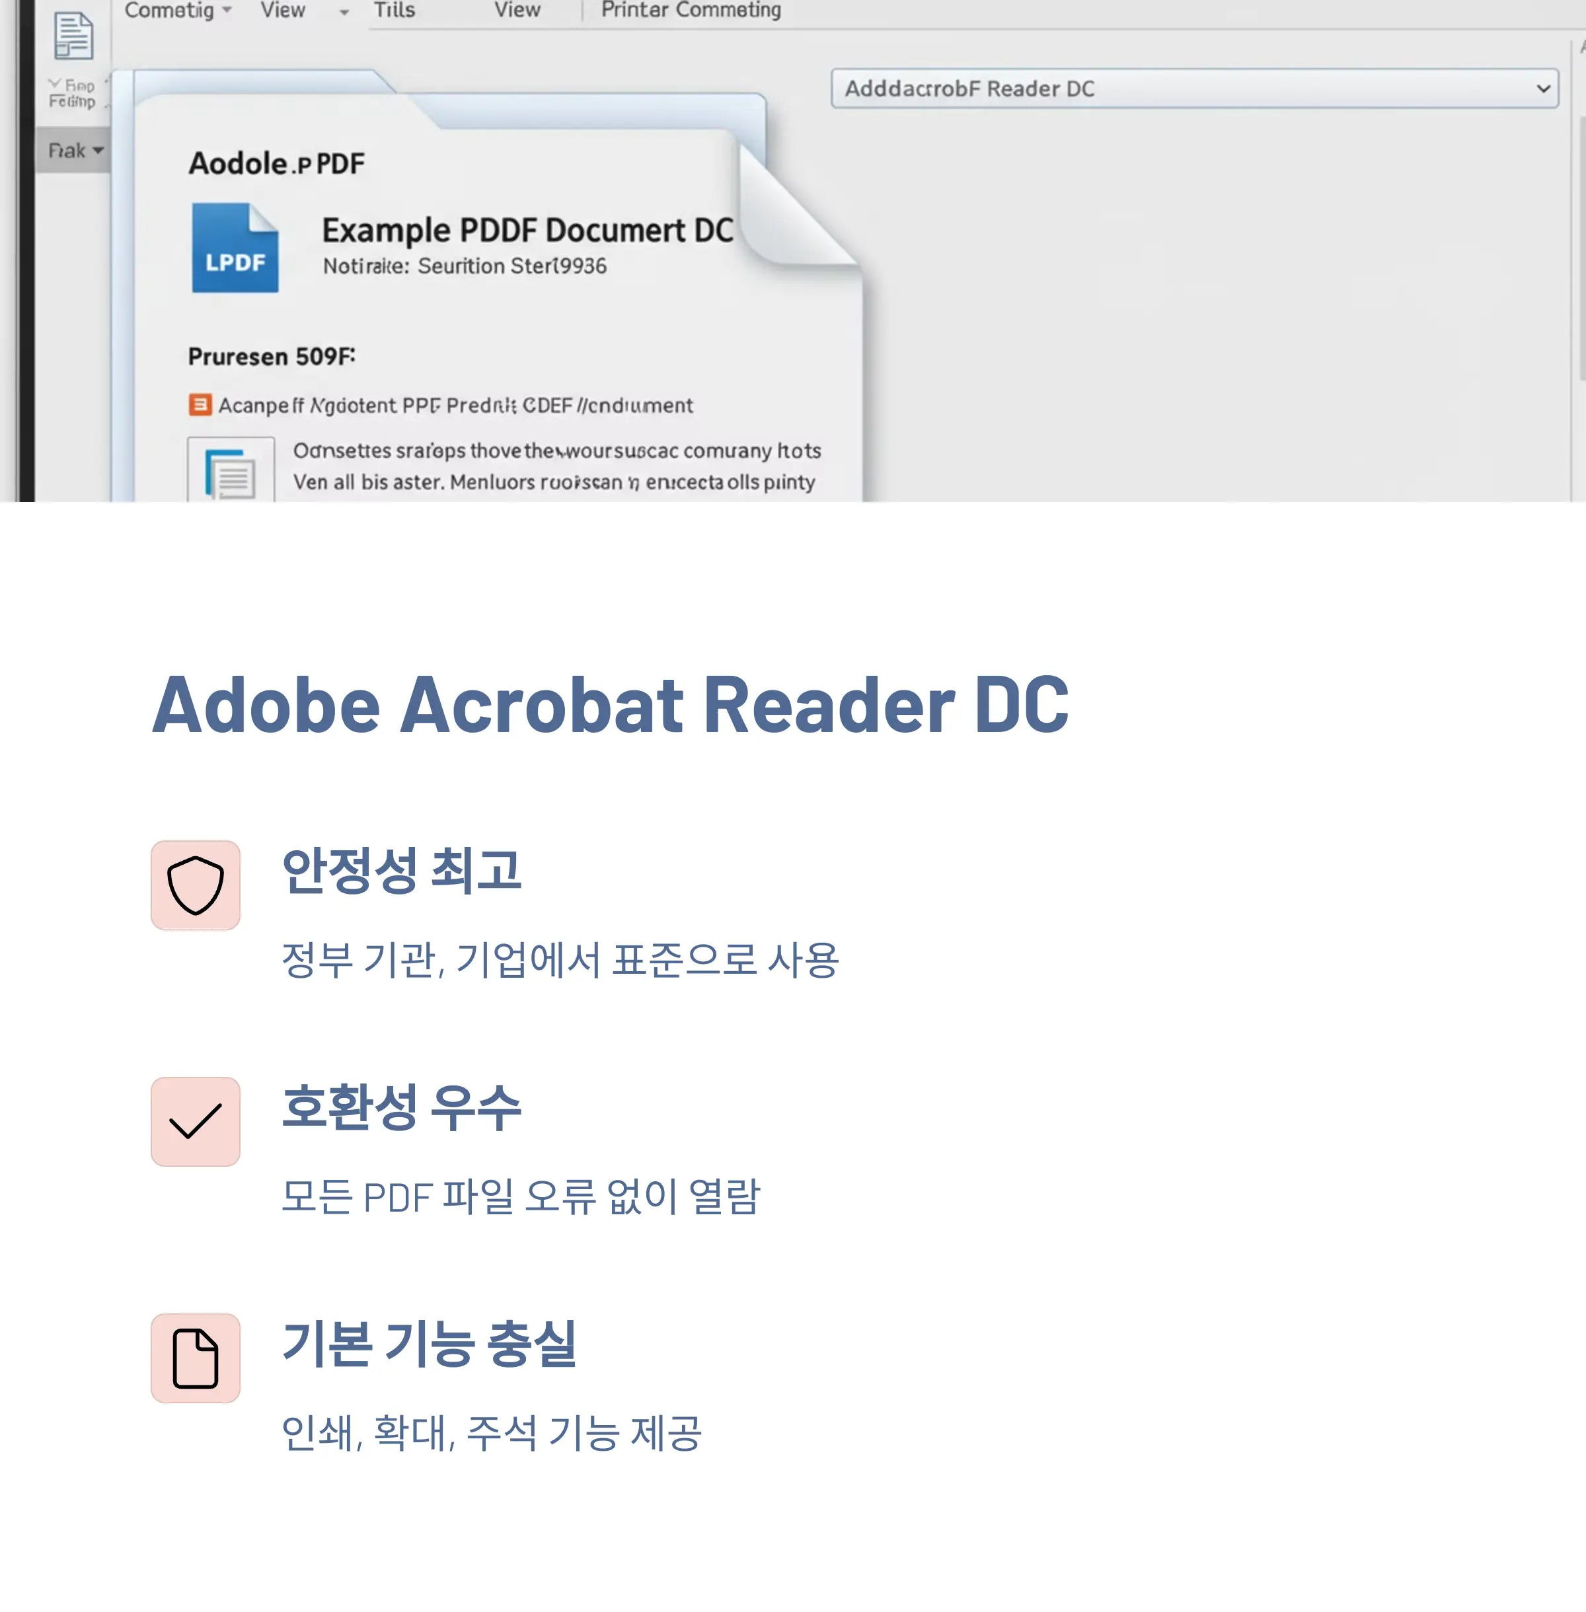The width and height of the screenshot is (1586, 1612).
Task: Click the second View menu item
Action: click(x=517, y=10)
